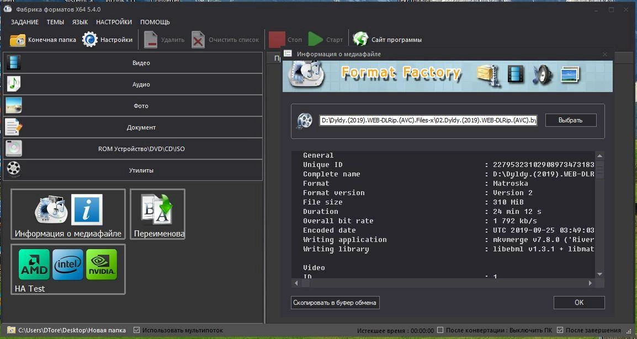Click the disc icon beside ROM Устройство

[x=14, y=148]
